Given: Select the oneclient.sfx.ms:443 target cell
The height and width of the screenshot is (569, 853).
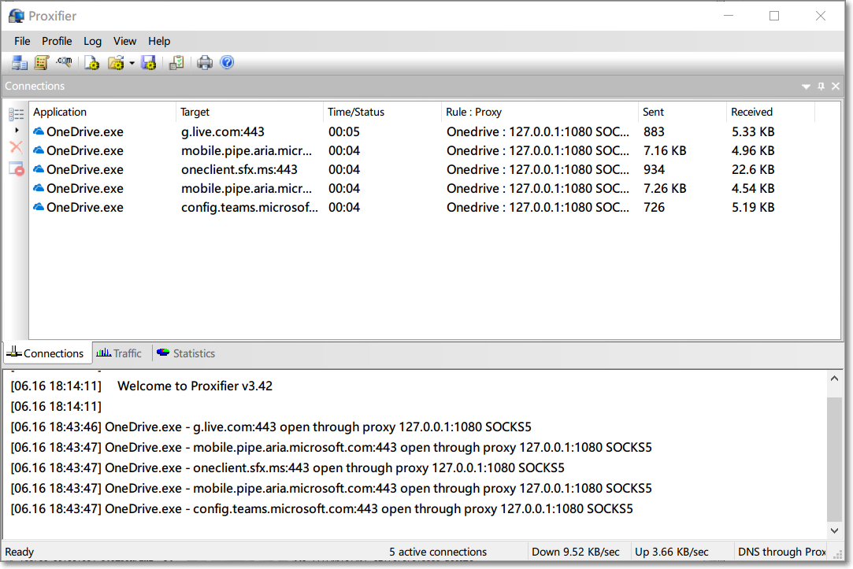Looking at the screenshot, I should 239,169.
